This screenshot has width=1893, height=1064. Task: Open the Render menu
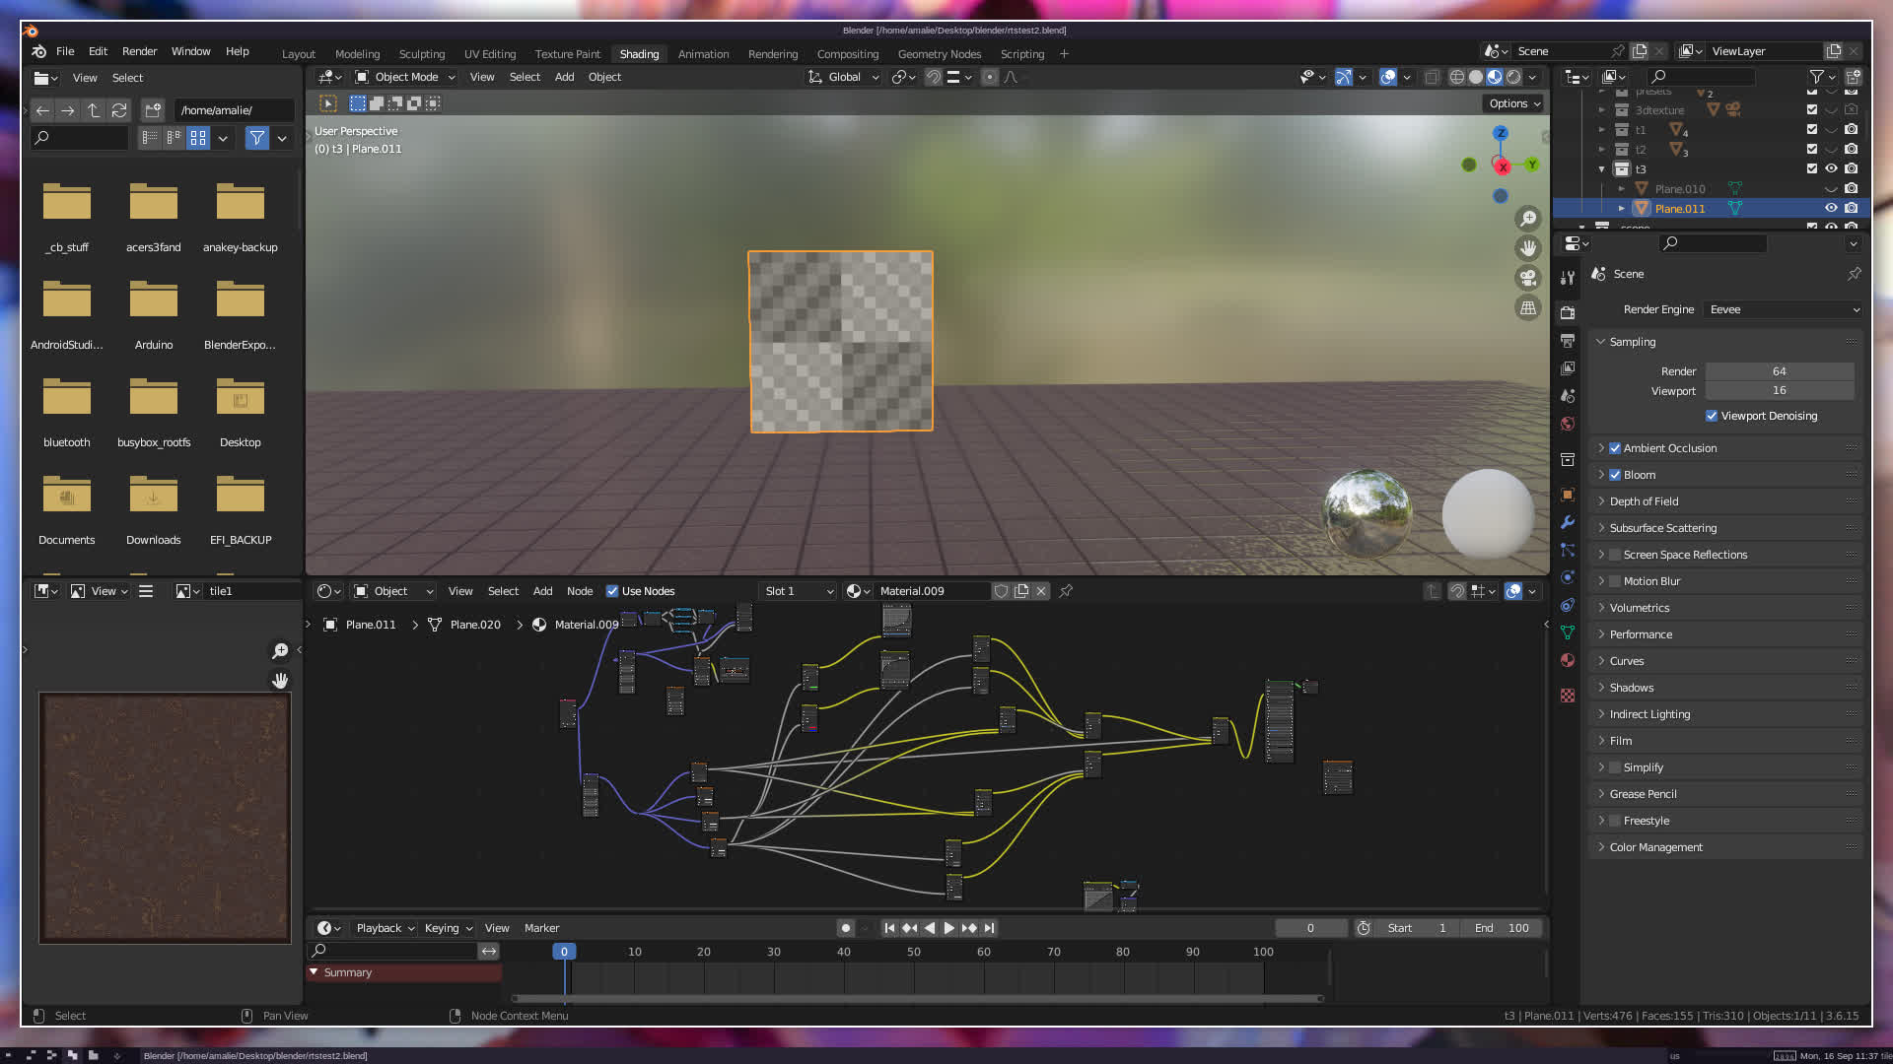(x=139, y=51)
